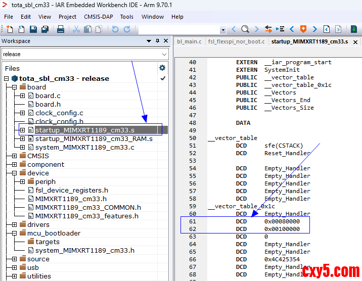Open the CMSIS-DAP menu
362x281 pixels.
pyautogui.click(x=98, y=17)
